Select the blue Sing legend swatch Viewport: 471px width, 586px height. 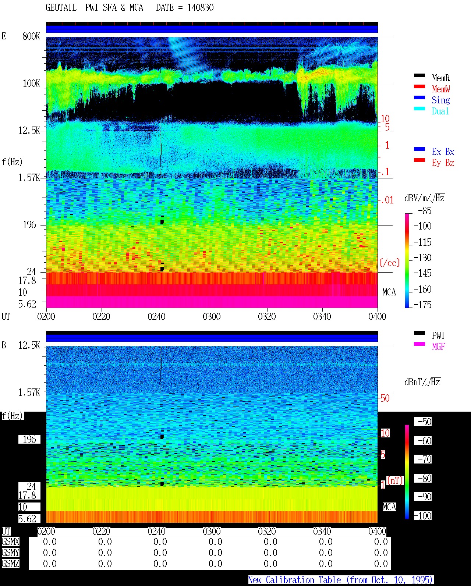(x=419, y=97)
